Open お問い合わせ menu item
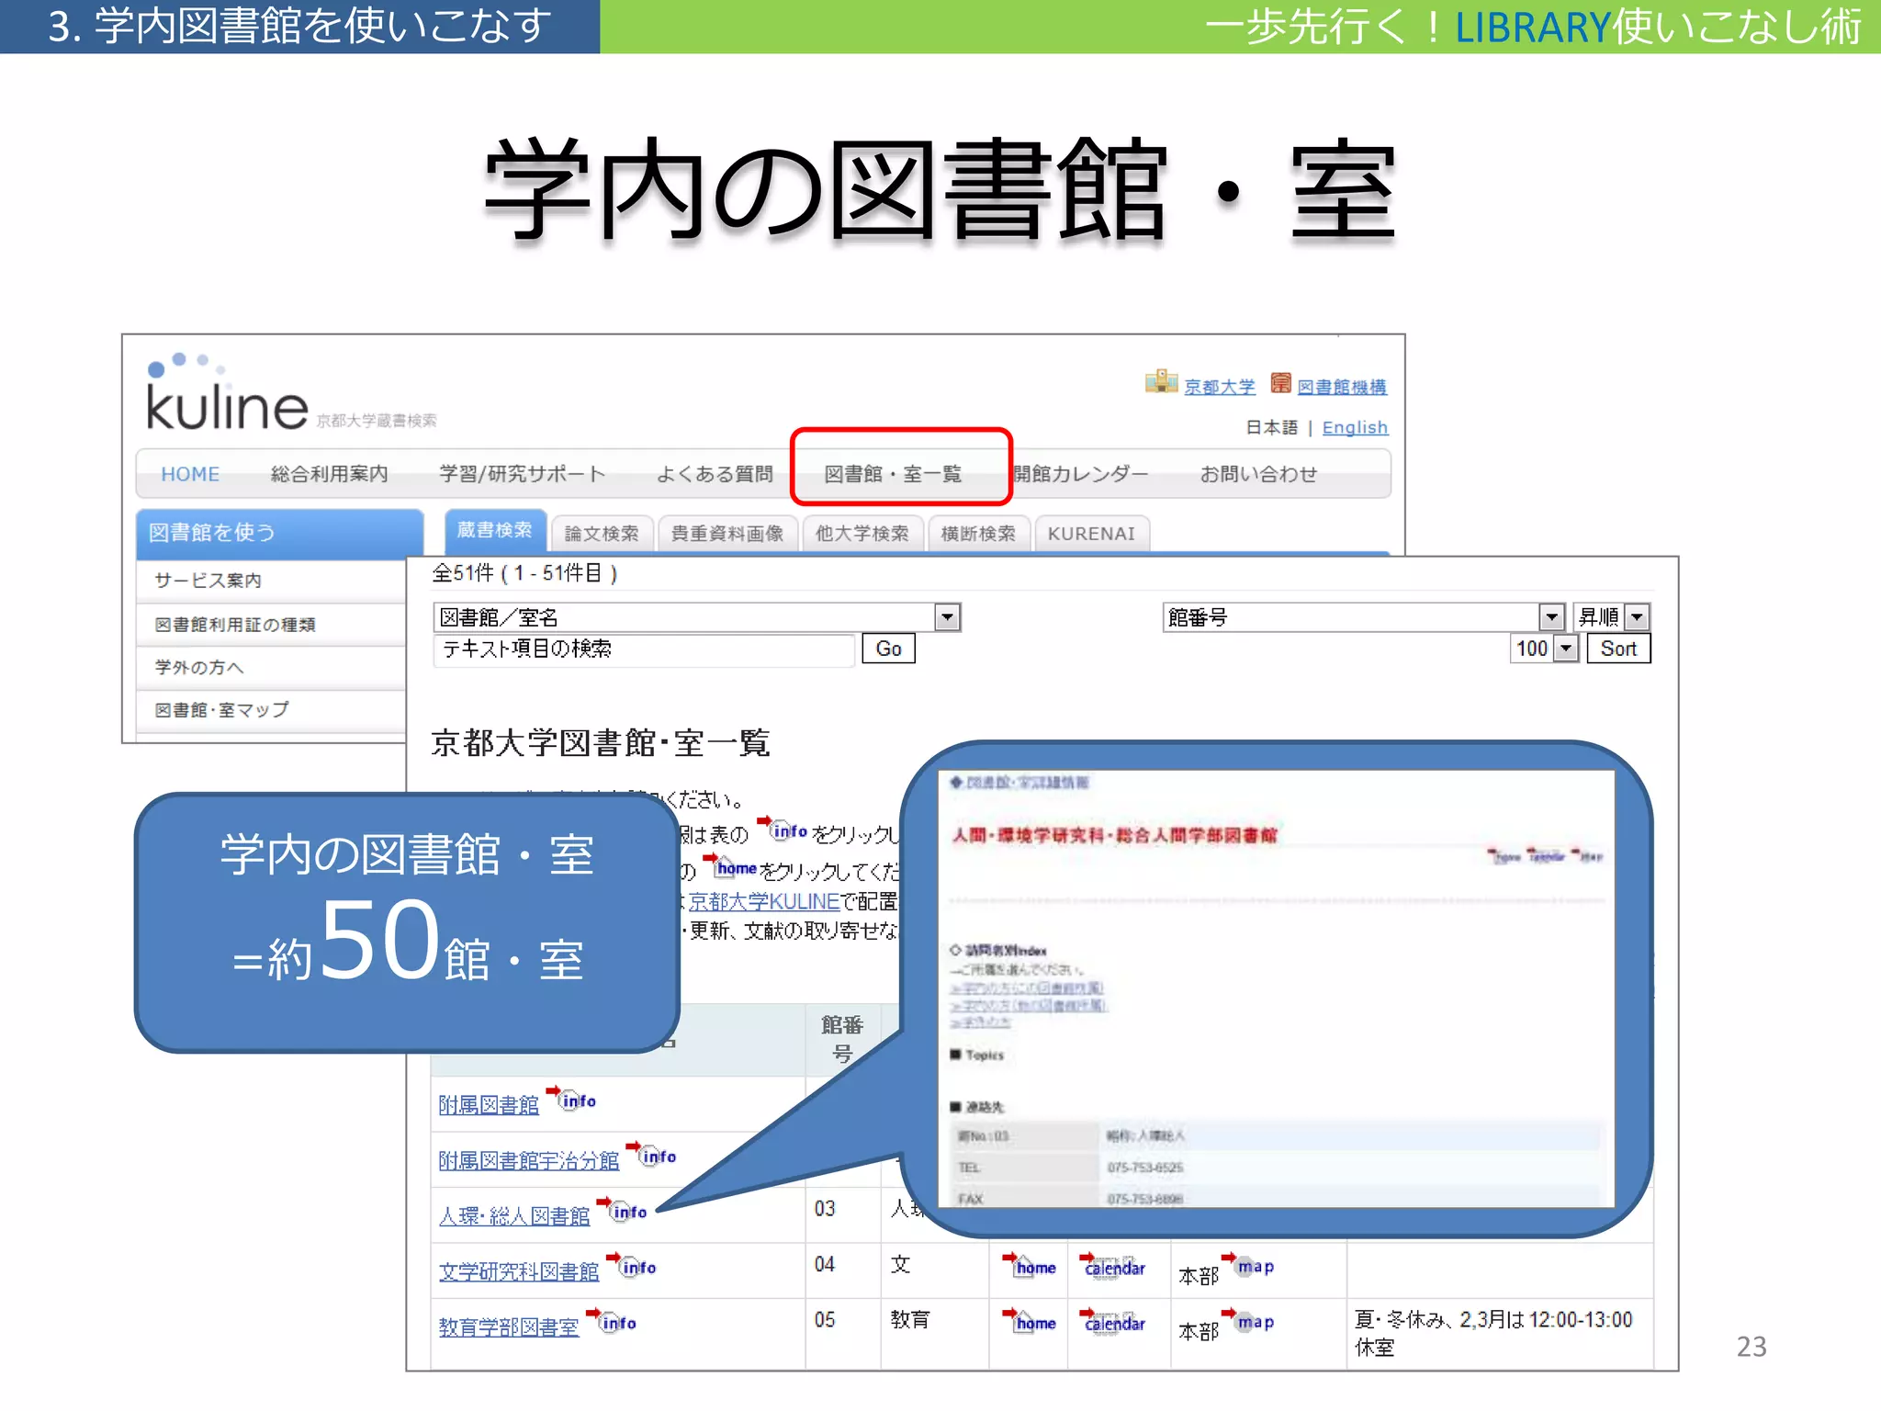 (x=1258, y=474)
